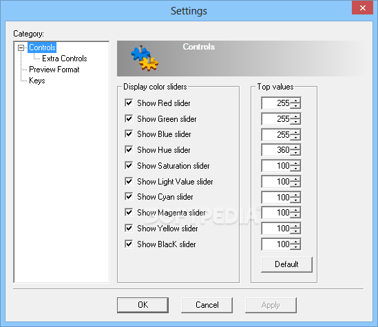Decrease the Black top value with down arrow
Viewport: 378px width, 327px height.
295,246
